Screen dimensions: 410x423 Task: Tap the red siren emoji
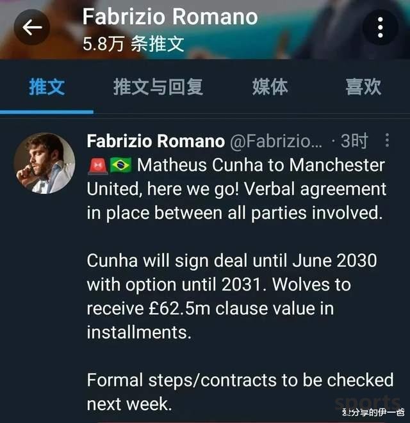click(98, 166)
